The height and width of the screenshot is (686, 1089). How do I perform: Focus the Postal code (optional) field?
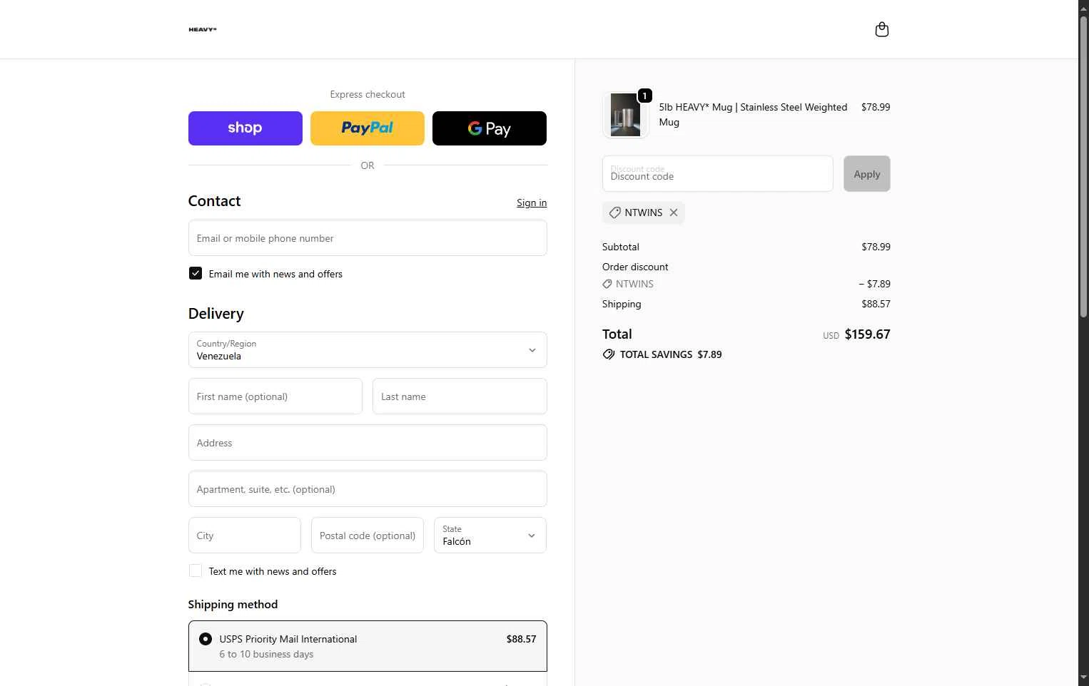click(x=368, y=536)
